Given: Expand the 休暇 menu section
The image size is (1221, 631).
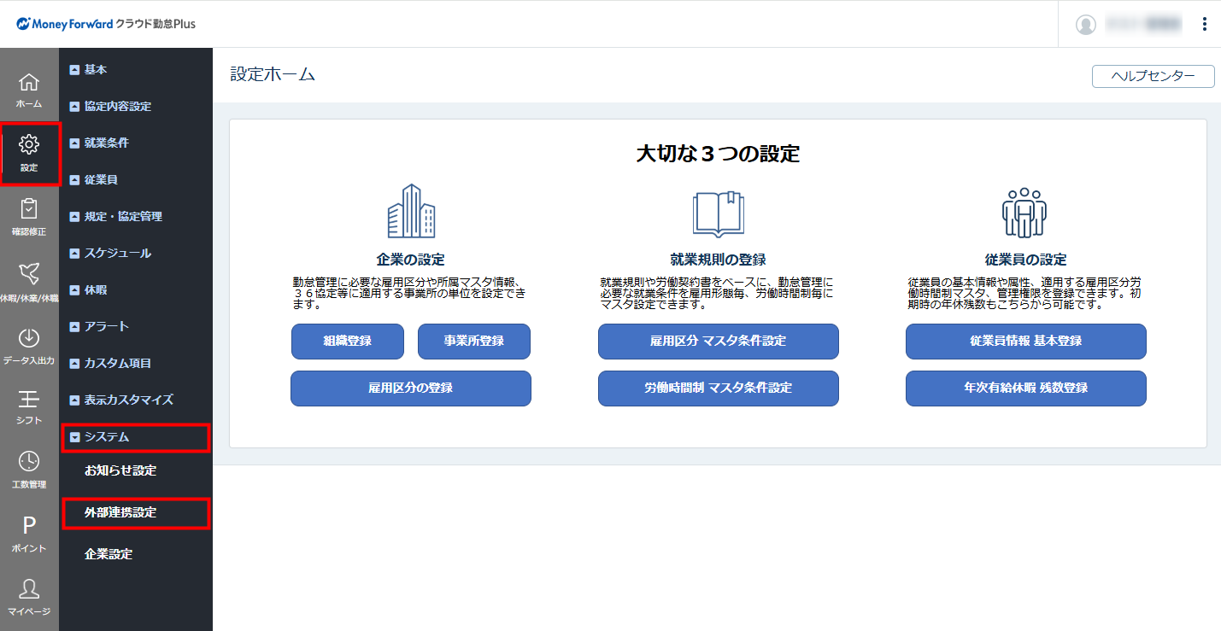Looking at the screenshot, I should 89,290.
